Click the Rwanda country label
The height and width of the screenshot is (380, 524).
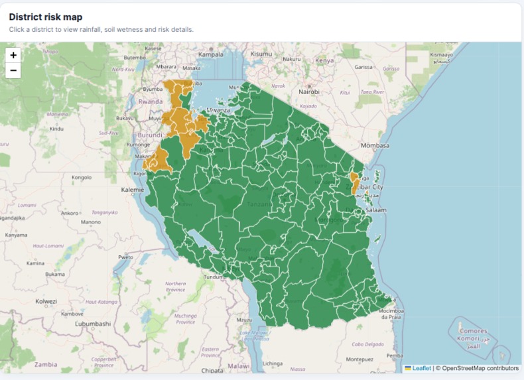[151, 101]
